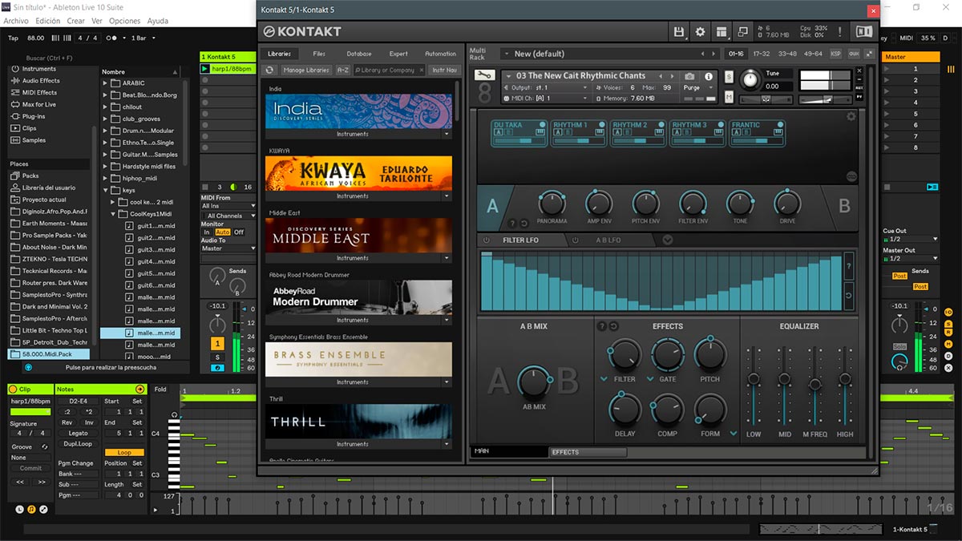Image resolution: width=962 pixels, height=541 pixels.
Task: Open the Archivo menu
Action: coord(16,21)
